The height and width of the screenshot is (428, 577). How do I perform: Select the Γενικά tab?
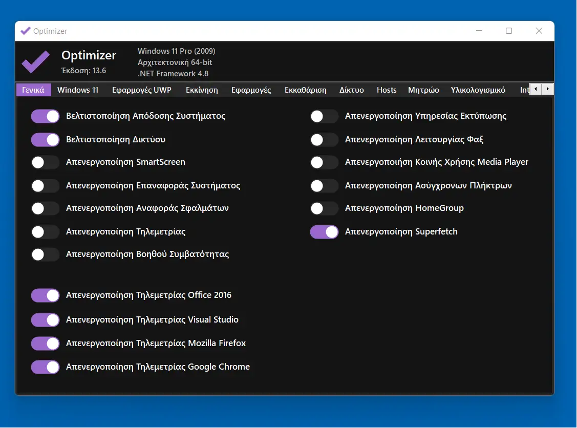click(x=33, y=90)
